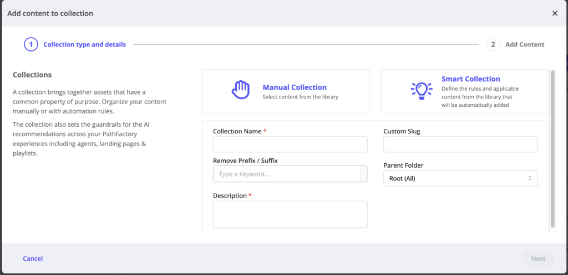Image resolution: width=568 pixels, height=275 pixels.
Task: Select the Manual Collection title
Action: [x=294, y=87]
